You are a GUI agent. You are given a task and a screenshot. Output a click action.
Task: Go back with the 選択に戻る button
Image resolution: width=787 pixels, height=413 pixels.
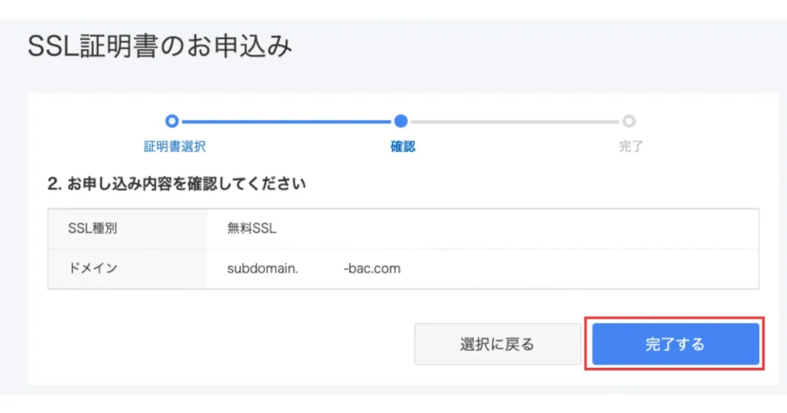pos(497,344)
